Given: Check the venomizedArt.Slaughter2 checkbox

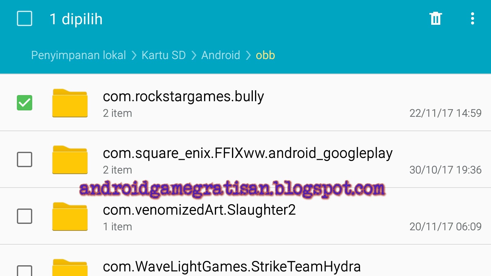Looking at the screenshot, I should (x=25, y=216).
